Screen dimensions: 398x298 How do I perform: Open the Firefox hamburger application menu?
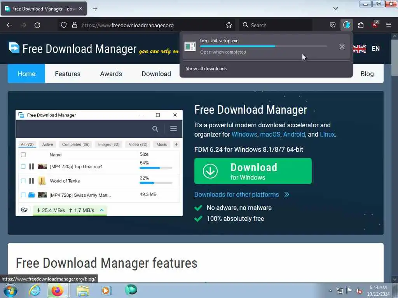coord(389,25)
